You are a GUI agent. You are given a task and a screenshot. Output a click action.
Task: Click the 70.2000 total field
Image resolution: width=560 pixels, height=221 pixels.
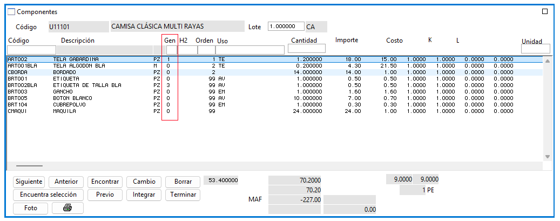coord(295,180)
